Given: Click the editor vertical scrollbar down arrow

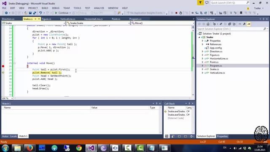Looking at the screenshot, I should point(193,95).
